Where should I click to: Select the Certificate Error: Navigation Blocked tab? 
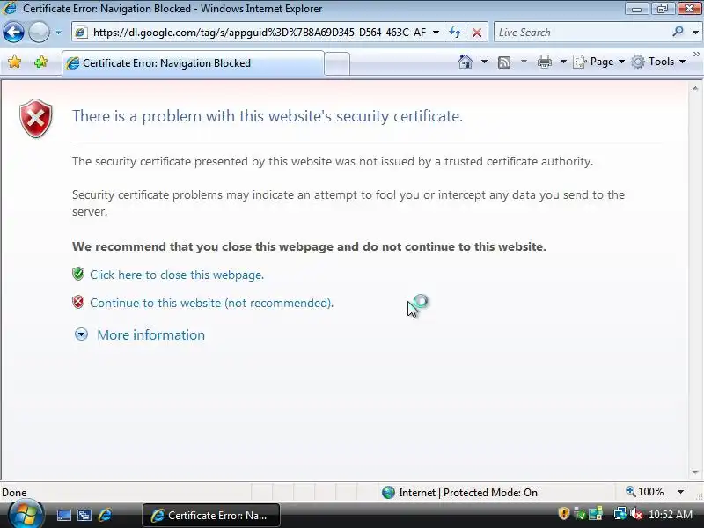193,63
